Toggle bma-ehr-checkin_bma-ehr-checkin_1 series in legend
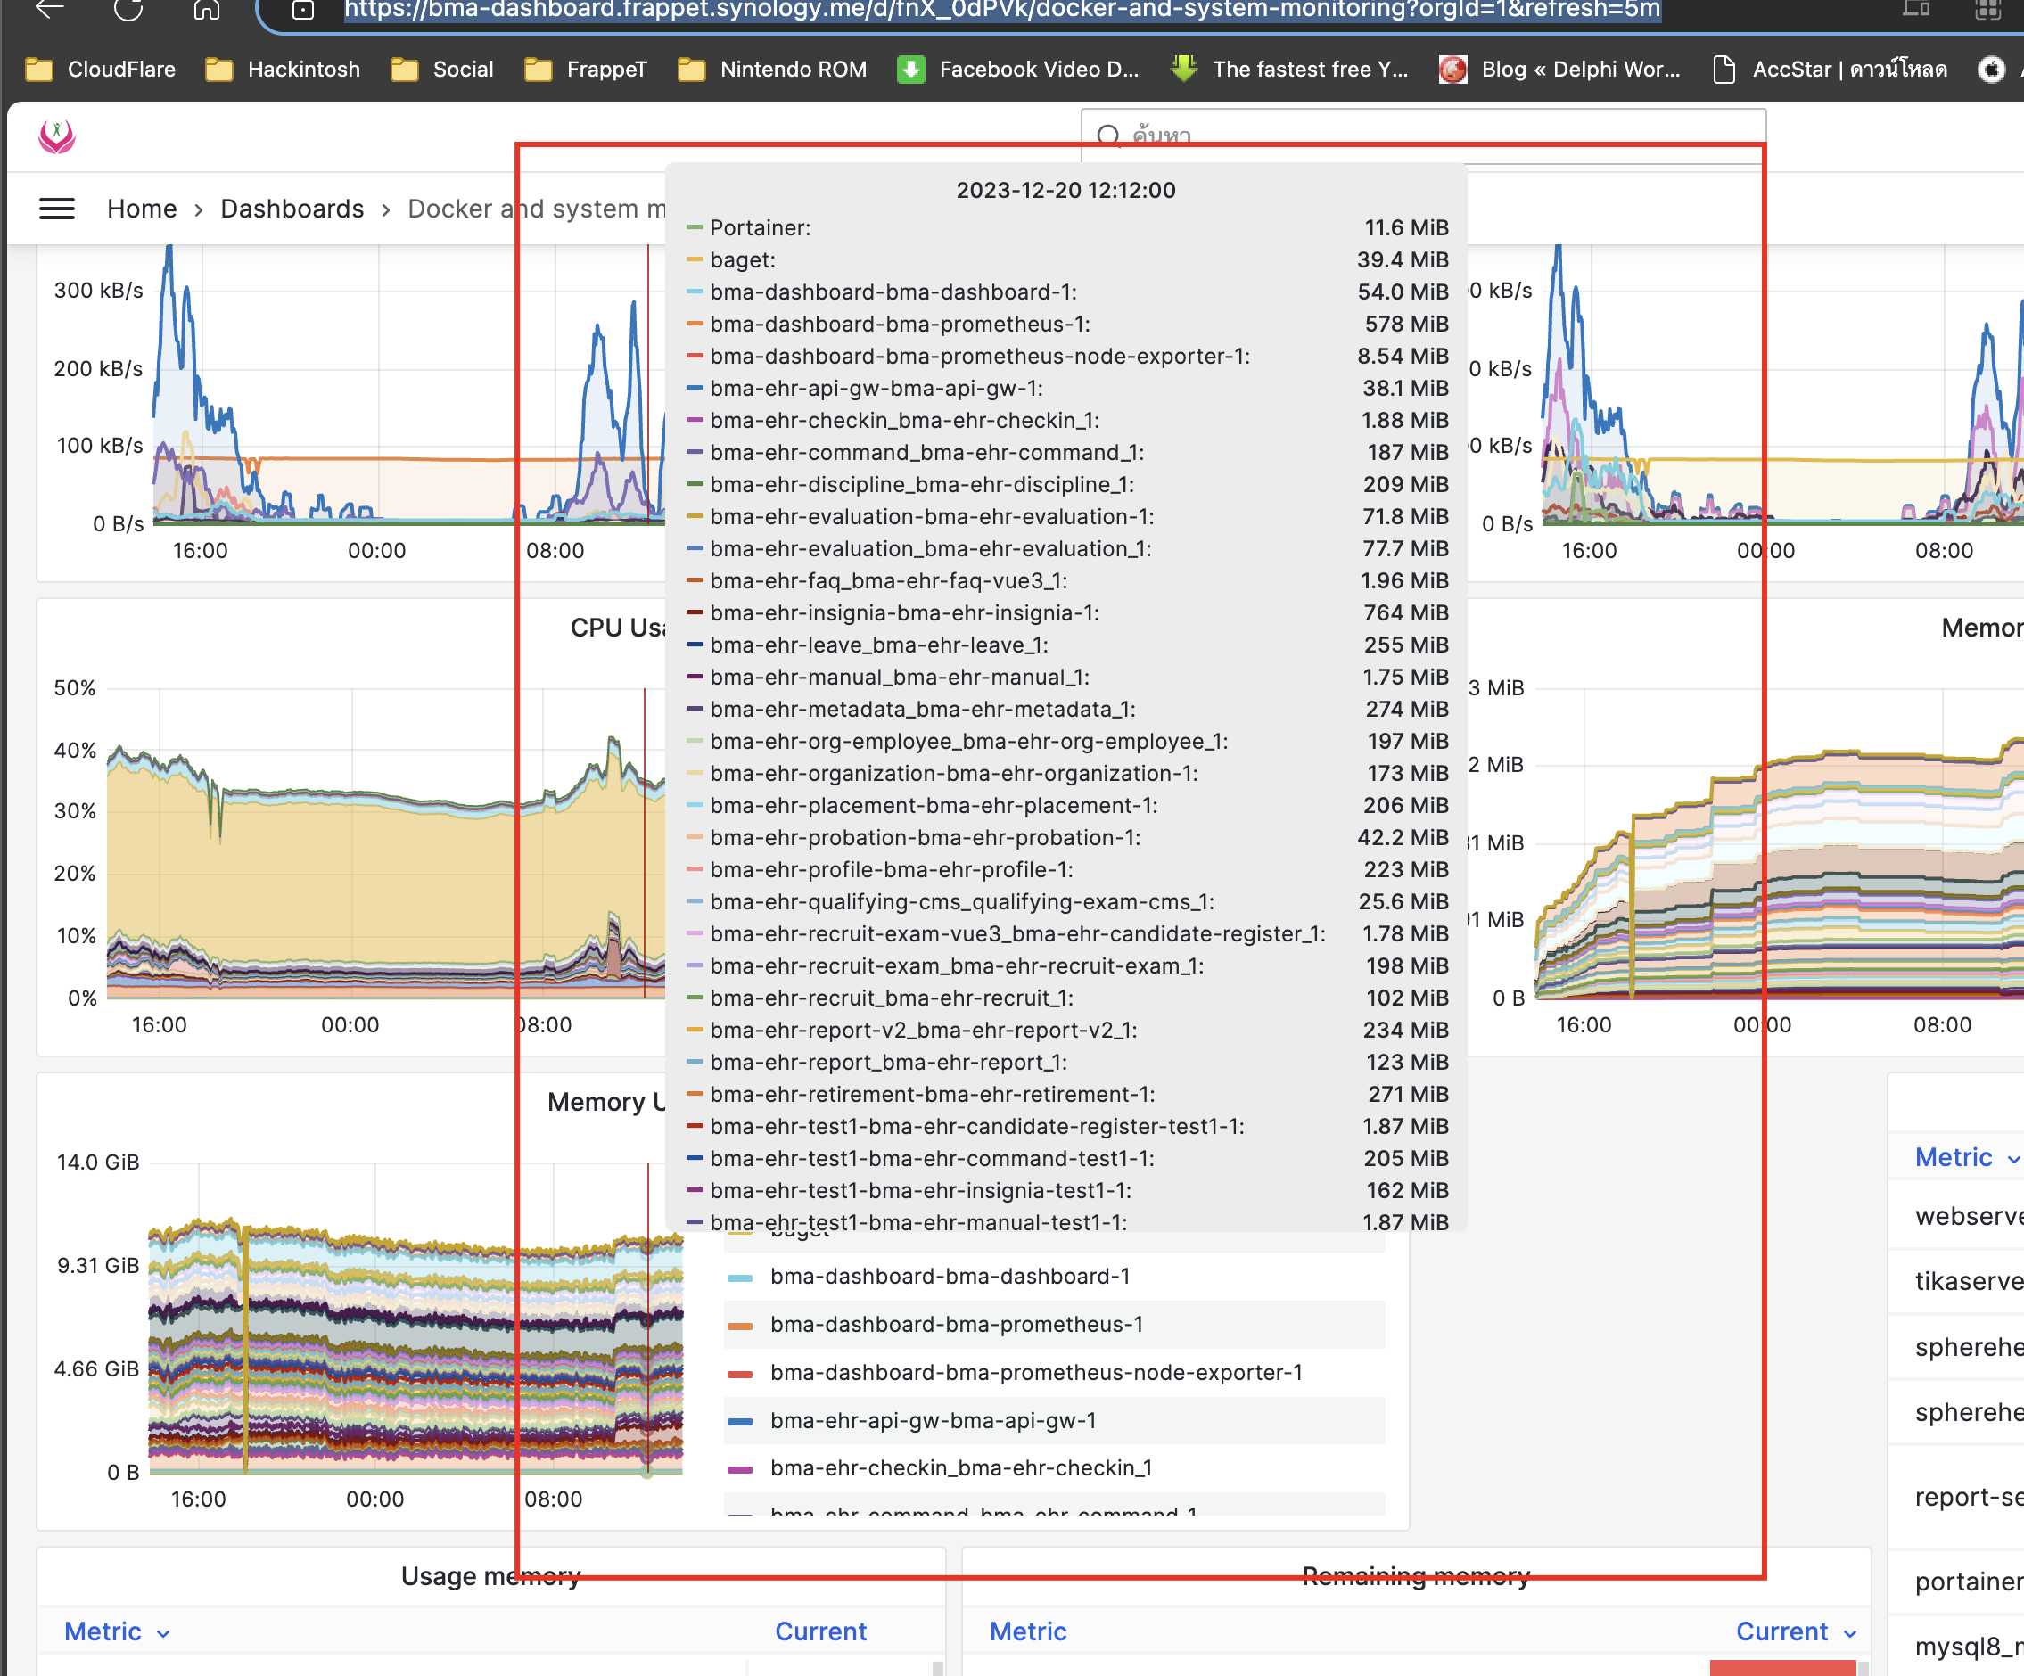The height and width of the screenshot is (1676, 2024). [961, 1467]
